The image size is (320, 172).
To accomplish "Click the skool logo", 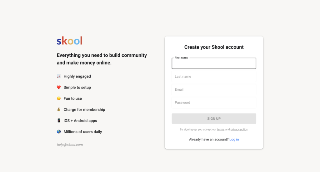I will coord(70,41).
